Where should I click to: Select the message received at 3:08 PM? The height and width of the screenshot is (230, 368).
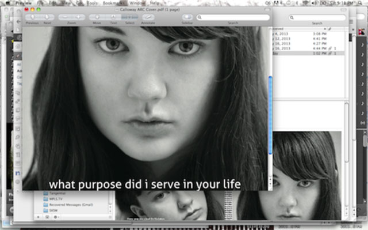(x=308, y=34)
